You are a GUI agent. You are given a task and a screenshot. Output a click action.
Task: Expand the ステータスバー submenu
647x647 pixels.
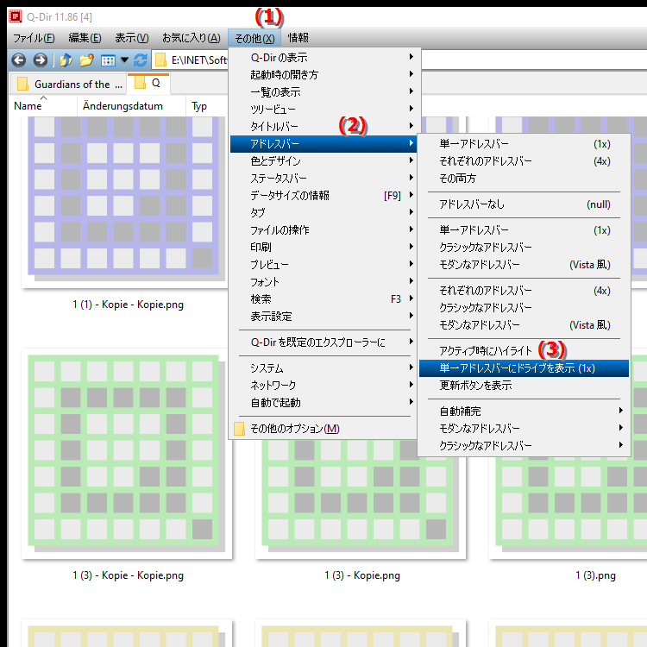coord(323,179)
